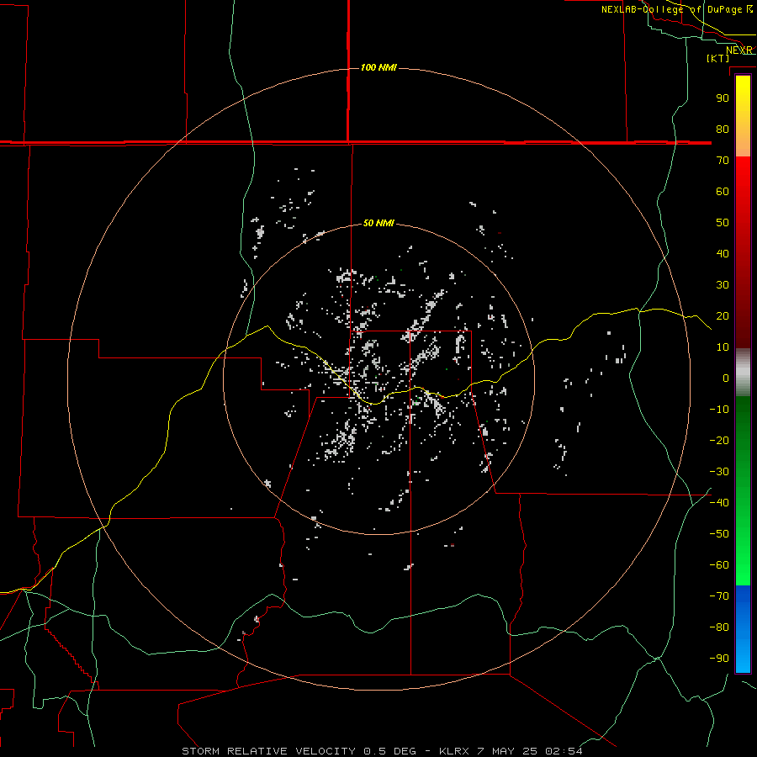
Task: Click the positive "30" scale value
Action: click(723, 285)
